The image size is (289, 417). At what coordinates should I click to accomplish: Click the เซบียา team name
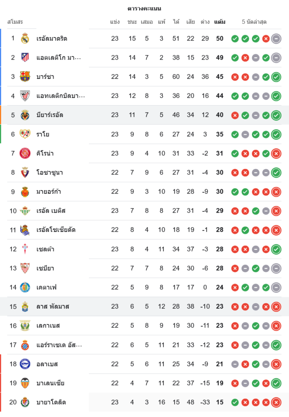tap(45, 268)
